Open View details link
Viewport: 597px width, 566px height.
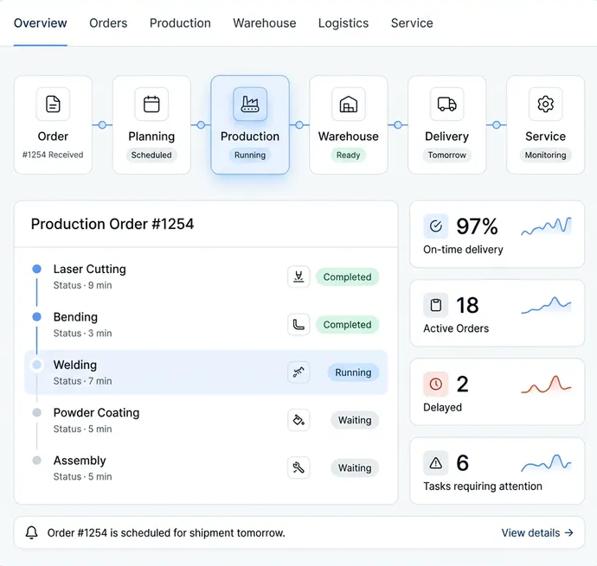point(537,532)
